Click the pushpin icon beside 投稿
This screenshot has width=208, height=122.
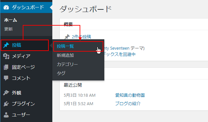click(x=6, y=45)
